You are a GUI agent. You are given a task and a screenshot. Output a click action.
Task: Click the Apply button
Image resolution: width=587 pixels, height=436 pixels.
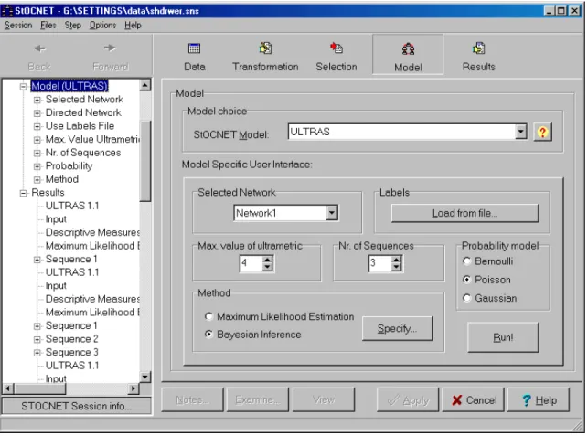407,399
